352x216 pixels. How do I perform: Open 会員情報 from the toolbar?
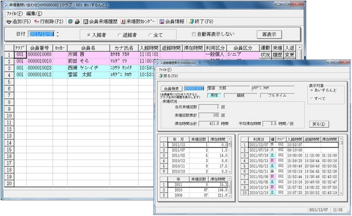(172, 22)
